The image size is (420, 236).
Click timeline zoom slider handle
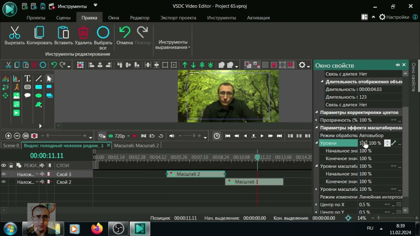48,136
